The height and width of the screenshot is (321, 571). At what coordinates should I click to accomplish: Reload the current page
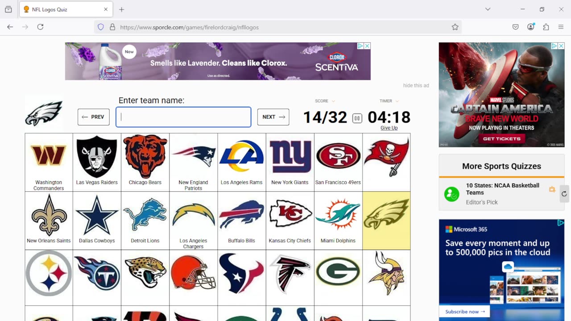pos(40,27)
